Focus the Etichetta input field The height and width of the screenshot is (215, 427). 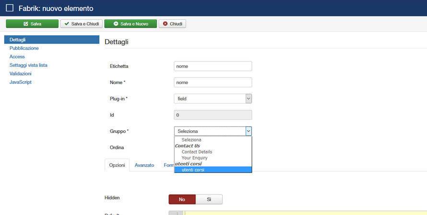point(213,66)
